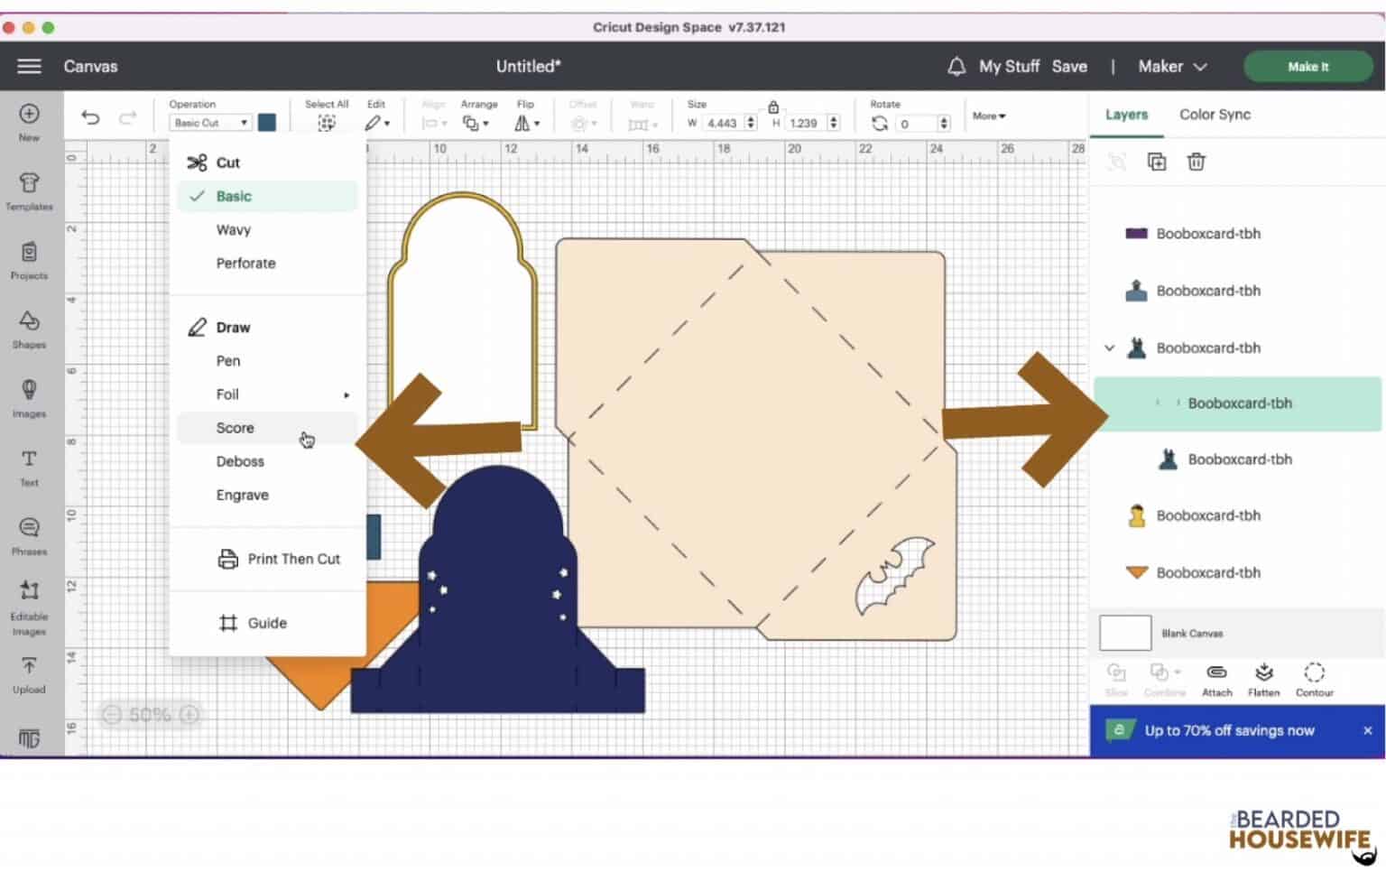Open the Templates panel in sidebar

tap(29, 190)
